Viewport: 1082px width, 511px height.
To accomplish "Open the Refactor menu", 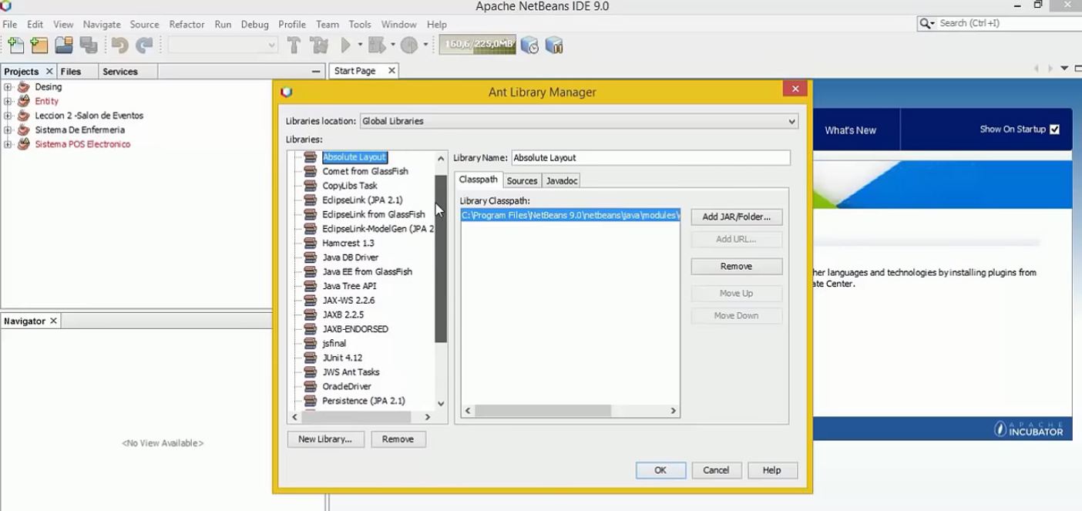I will click(186, 25).
